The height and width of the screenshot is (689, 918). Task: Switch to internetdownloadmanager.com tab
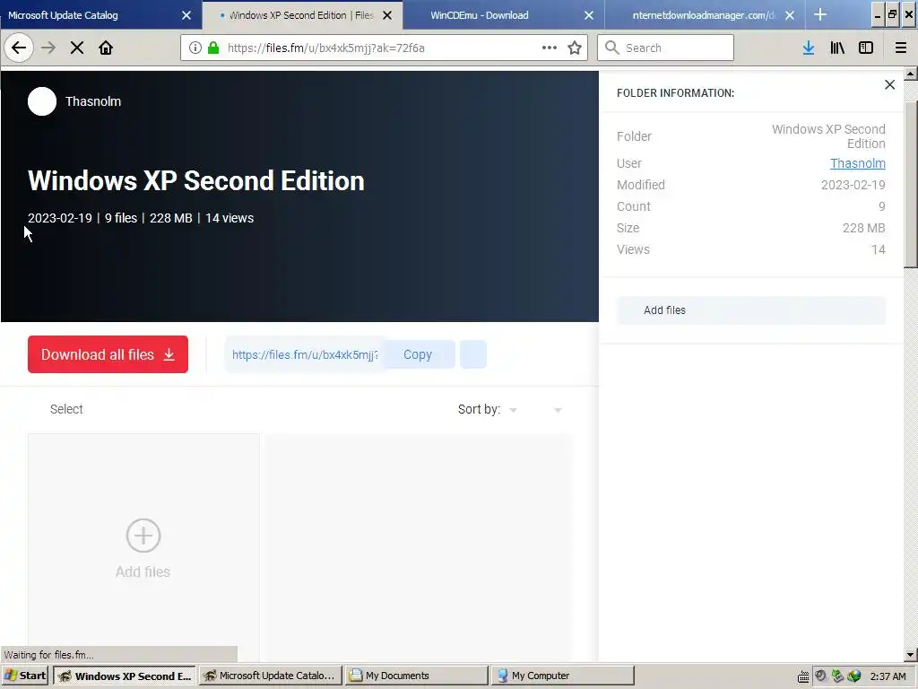(x=703, y=15)
